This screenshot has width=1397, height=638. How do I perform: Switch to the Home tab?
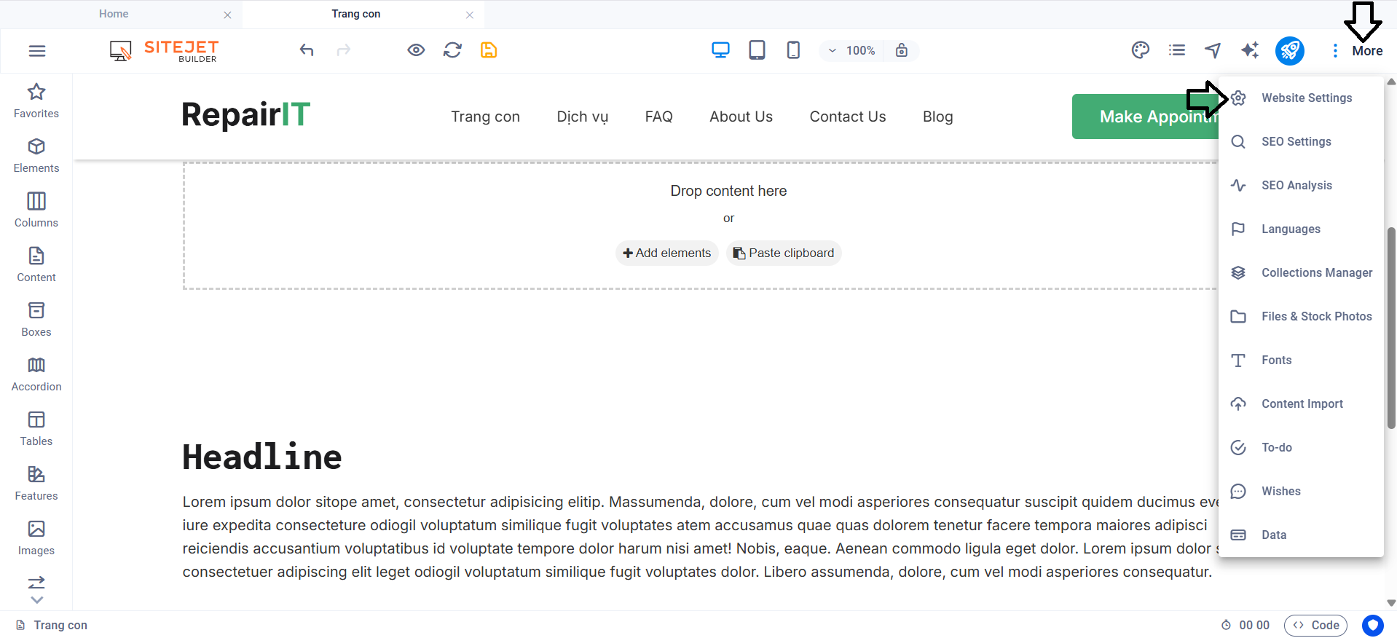coord(114,14)
